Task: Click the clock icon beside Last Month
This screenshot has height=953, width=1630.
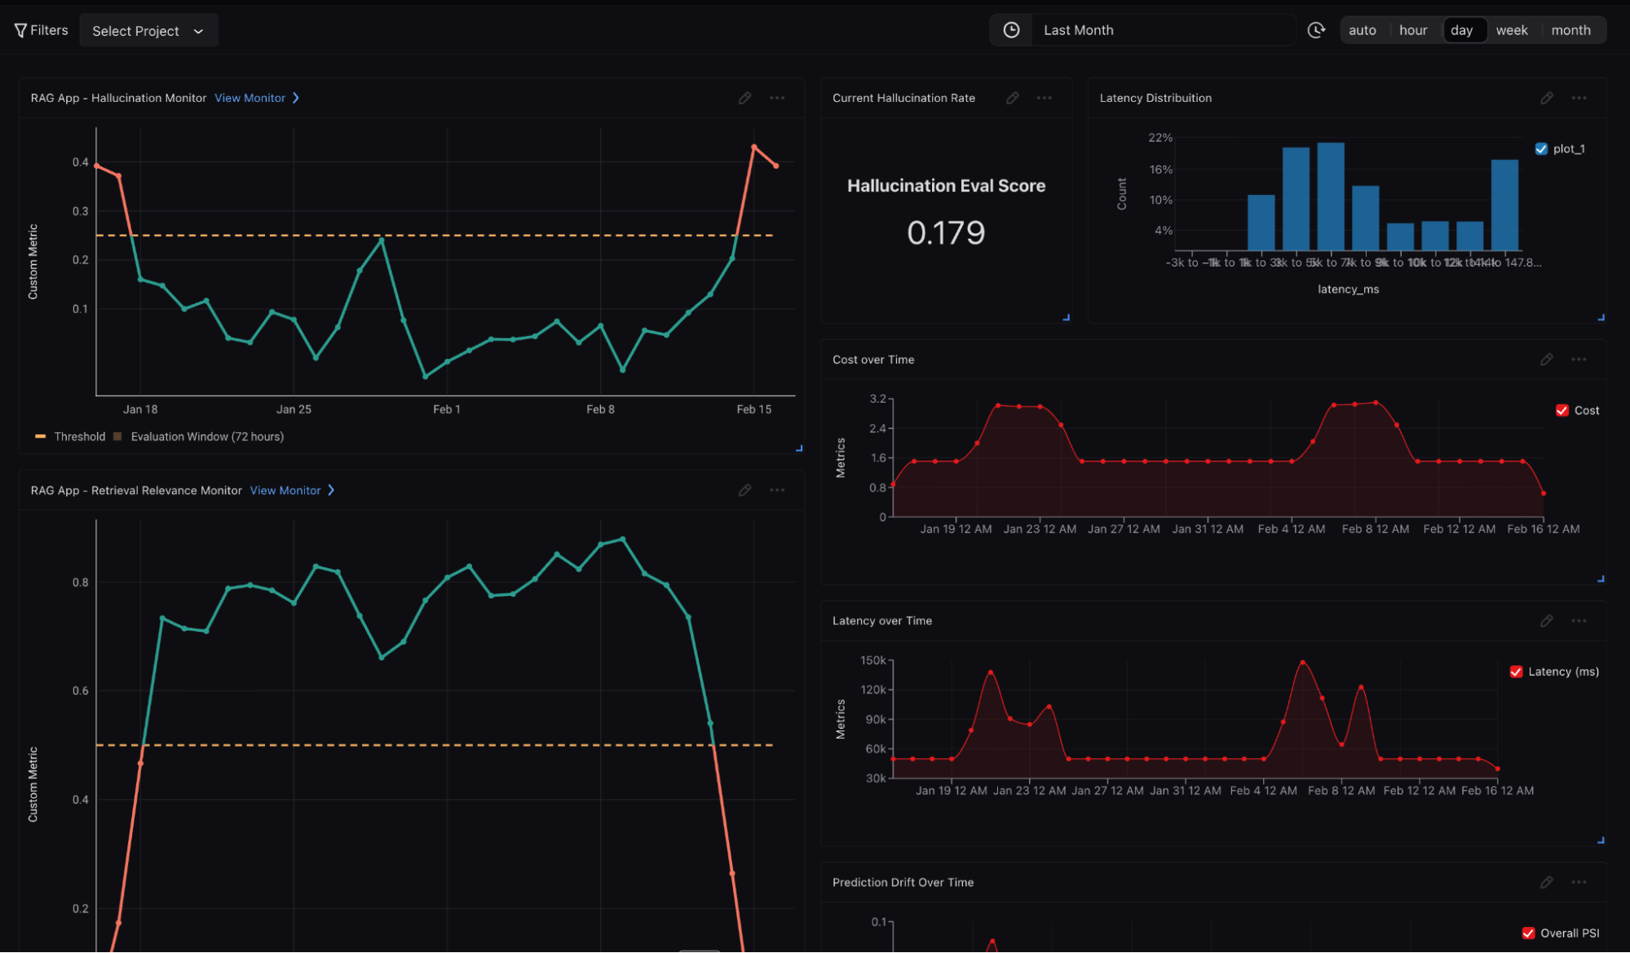Action: [x=1011, y=30]
